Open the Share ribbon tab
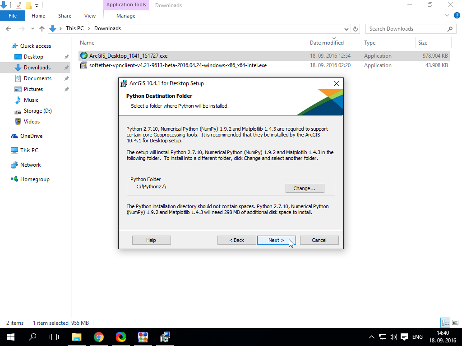The width and height of the screenshot is (462, 346). (x=65, y=16)
